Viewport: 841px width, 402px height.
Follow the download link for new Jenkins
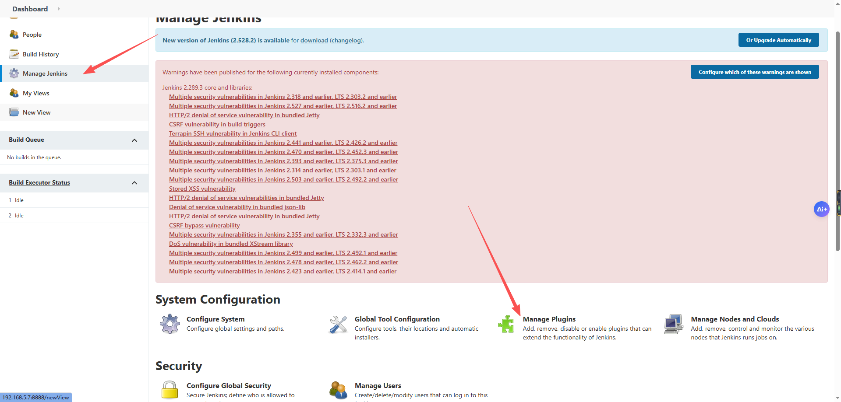pyautogui.click(x=314, y=40)
